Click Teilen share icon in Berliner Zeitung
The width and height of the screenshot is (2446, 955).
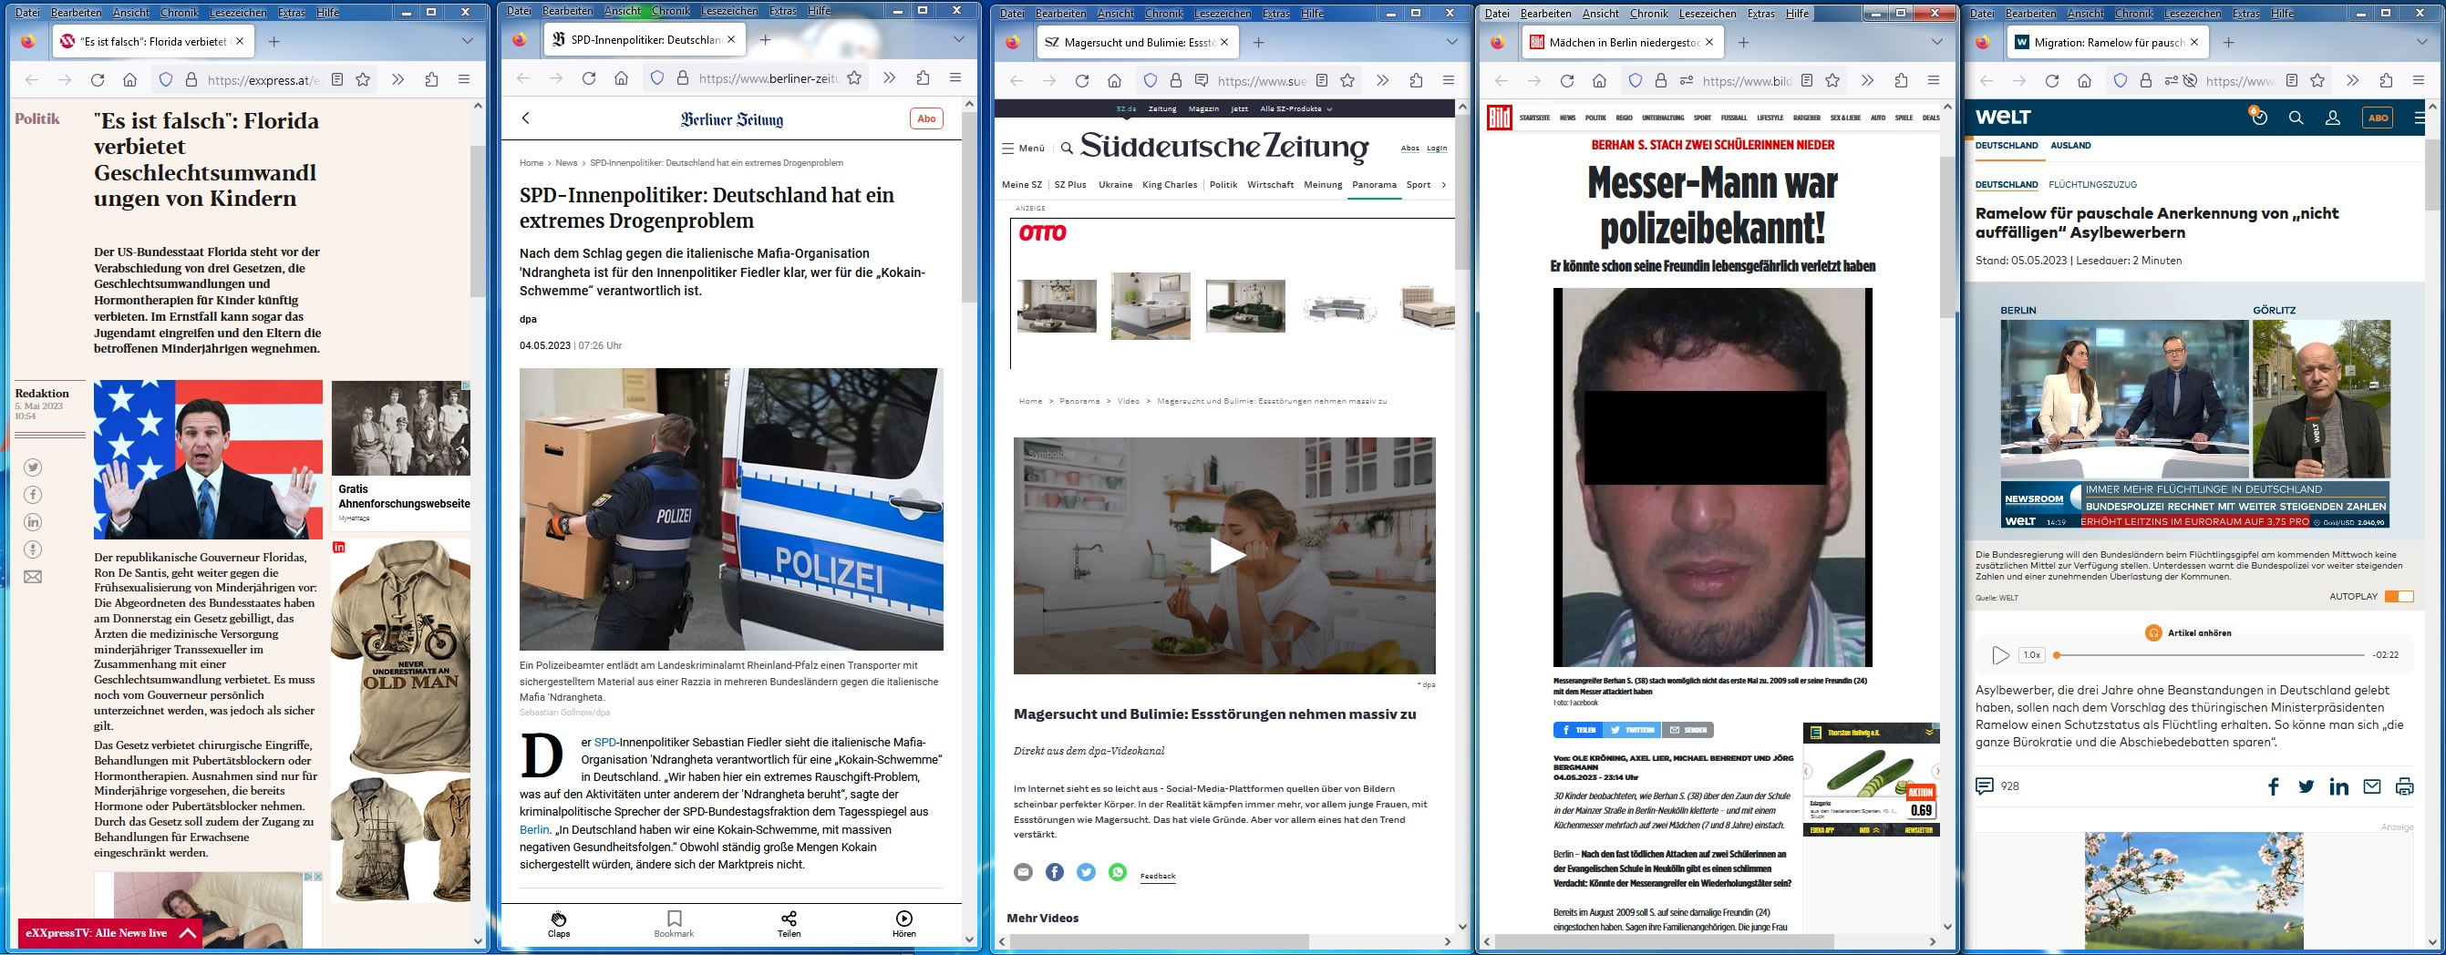(x=790, y=919)
